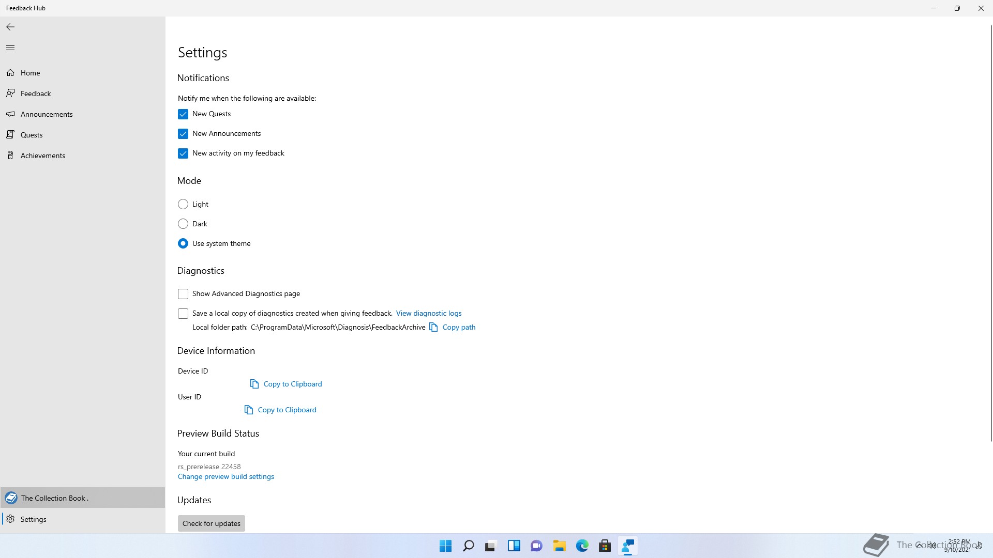
Task: Uncheck New Announcements notifications
Action: [183, 134]
